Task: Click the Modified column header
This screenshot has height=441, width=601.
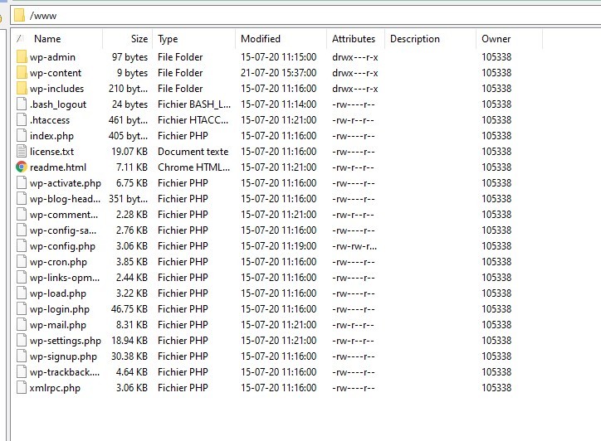Action: [x=261, y=39]
